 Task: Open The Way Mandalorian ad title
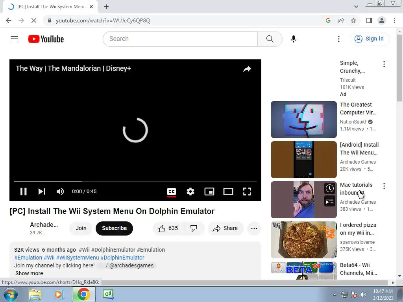point(73,68)
